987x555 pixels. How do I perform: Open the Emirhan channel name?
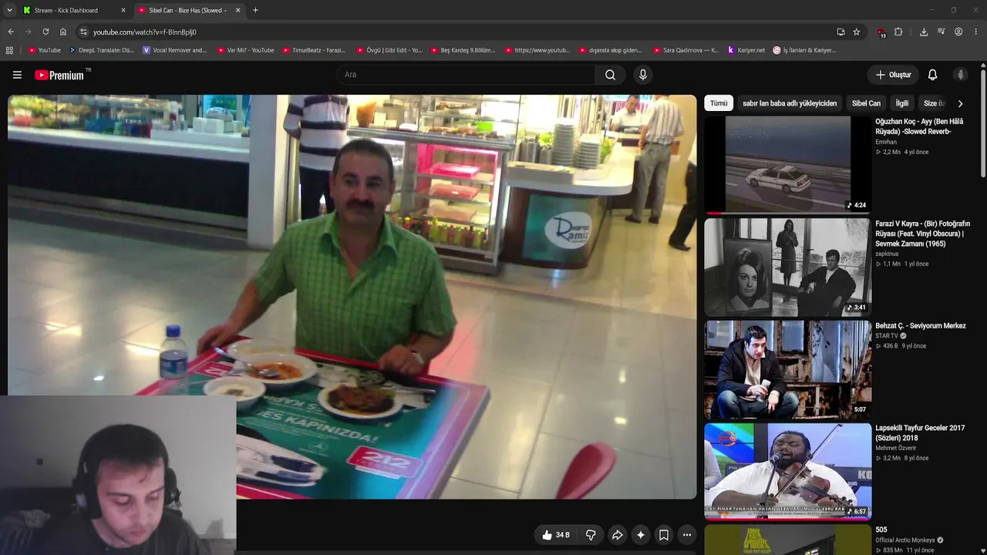[886, 142]
